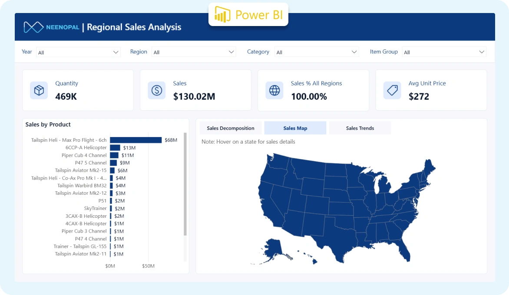Screen dimensions: 509x295
Task: Open the Category filter dropdown
Action: (317, 52)
